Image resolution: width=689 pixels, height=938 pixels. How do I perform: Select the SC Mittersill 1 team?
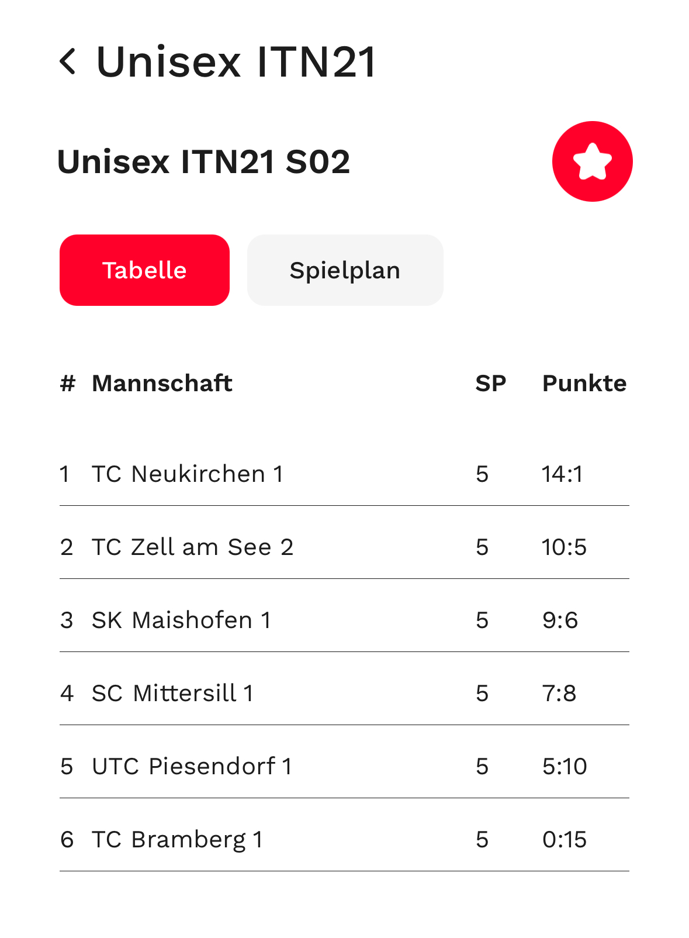[x=344, y=693]
